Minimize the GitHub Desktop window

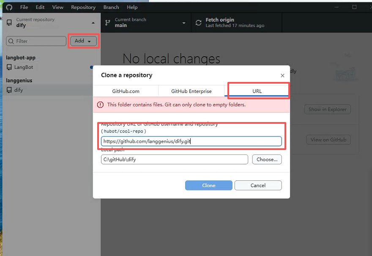point(336,7)
